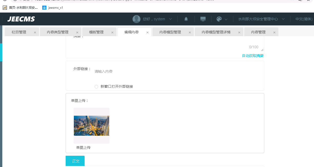
Task: Close the 编辑内容 tab
Action: (x=147, y=33)
